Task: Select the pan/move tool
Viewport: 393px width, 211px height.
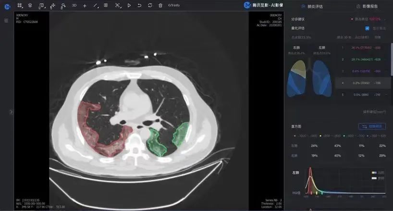Action: [x=52, y=5]
